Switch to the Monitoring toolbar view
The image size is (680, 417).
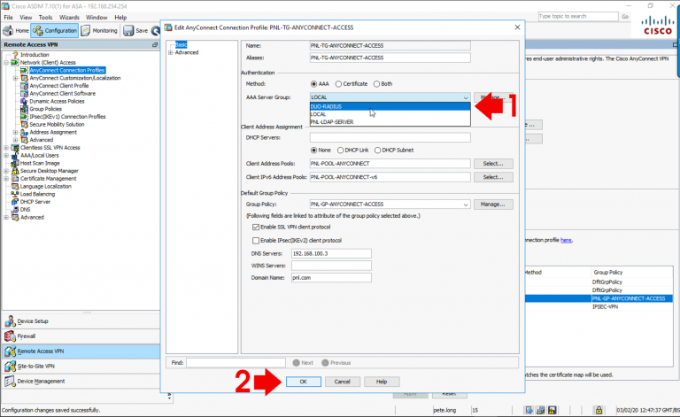click(x=99, y=30)
